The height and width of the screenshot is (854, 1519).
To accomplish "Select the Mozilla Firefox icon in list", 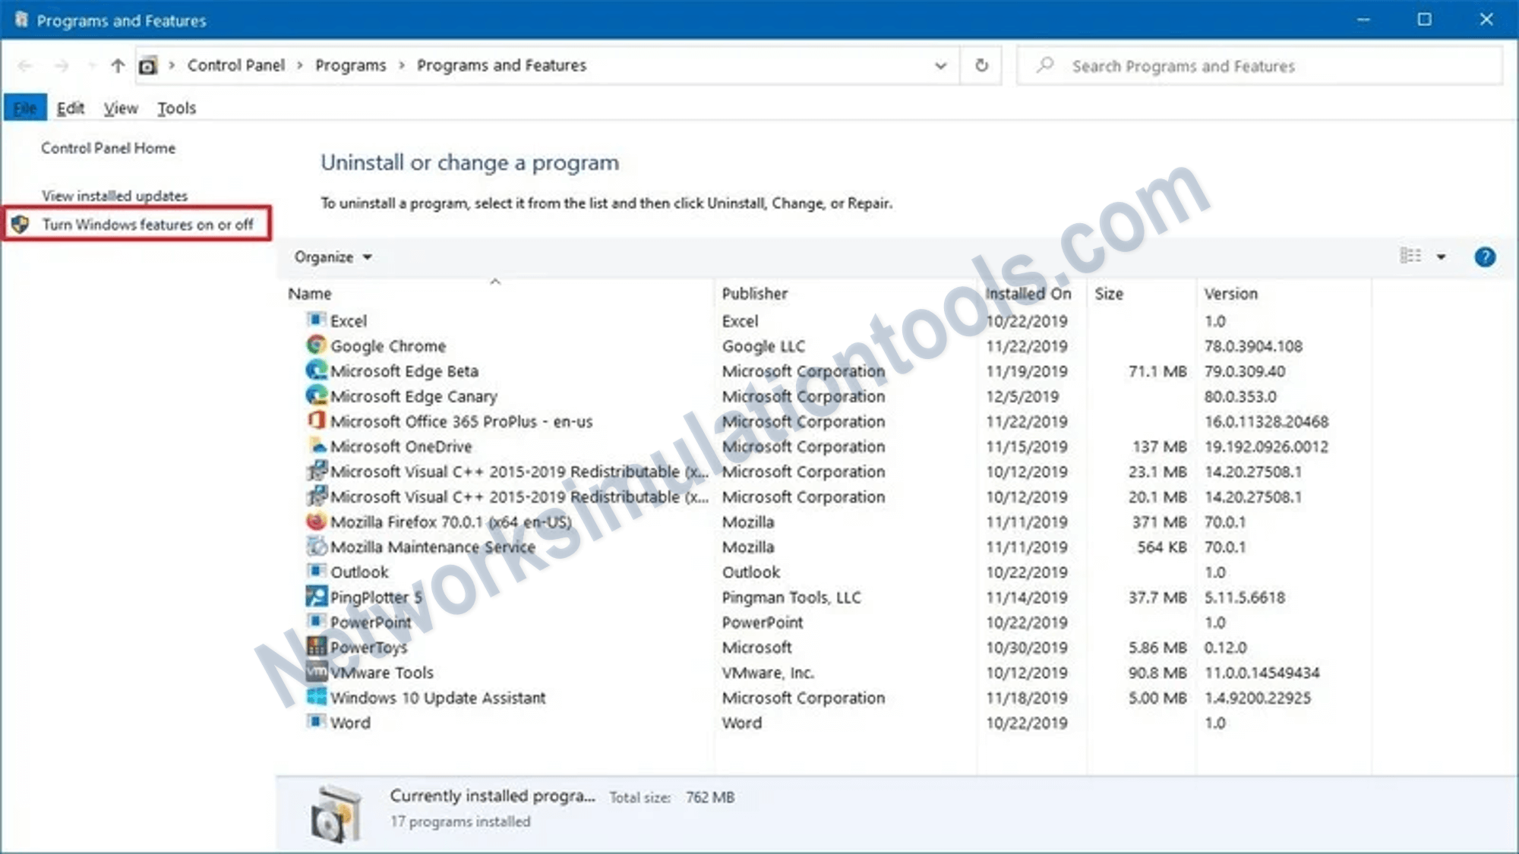I will click(316, 522).
